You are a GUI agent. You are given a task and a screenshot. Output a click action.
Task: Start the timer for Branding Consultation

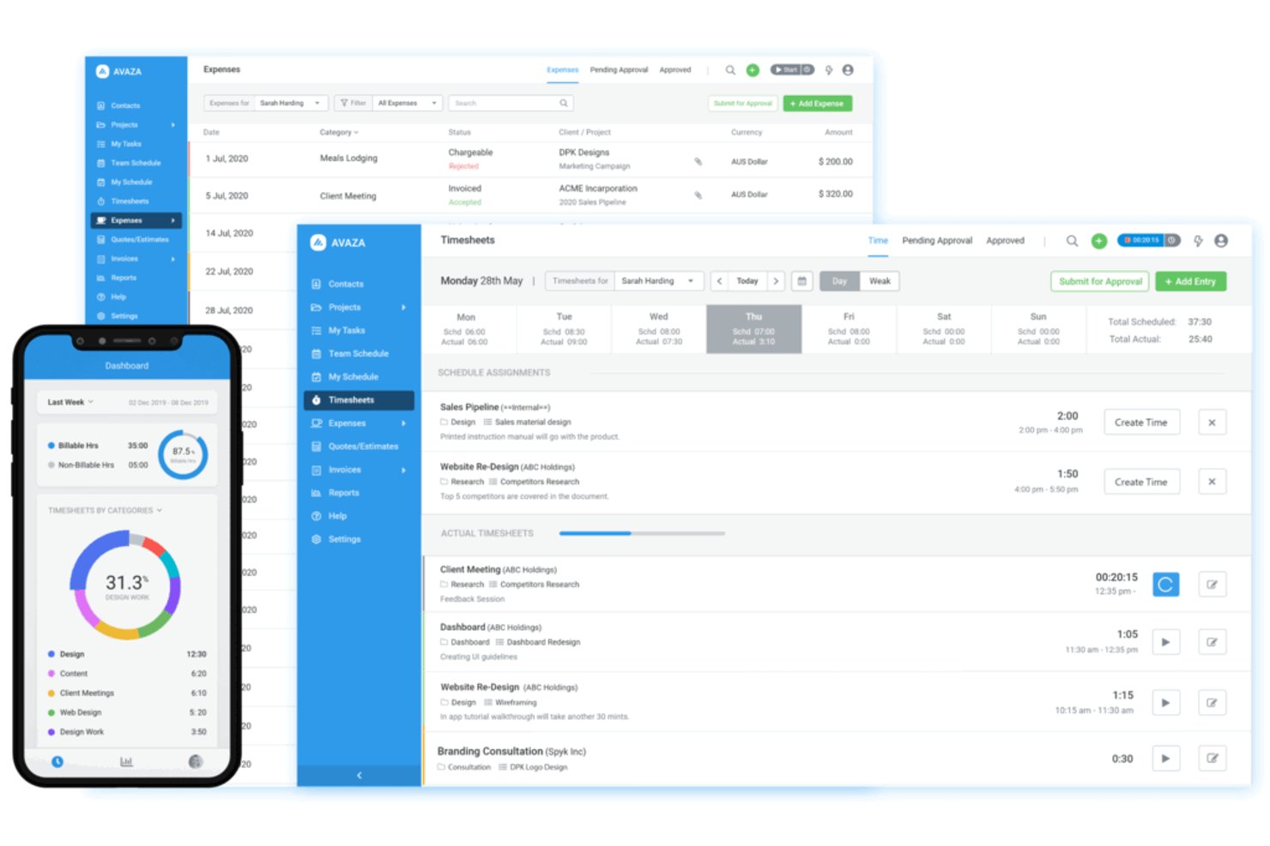pos(1165,759)
